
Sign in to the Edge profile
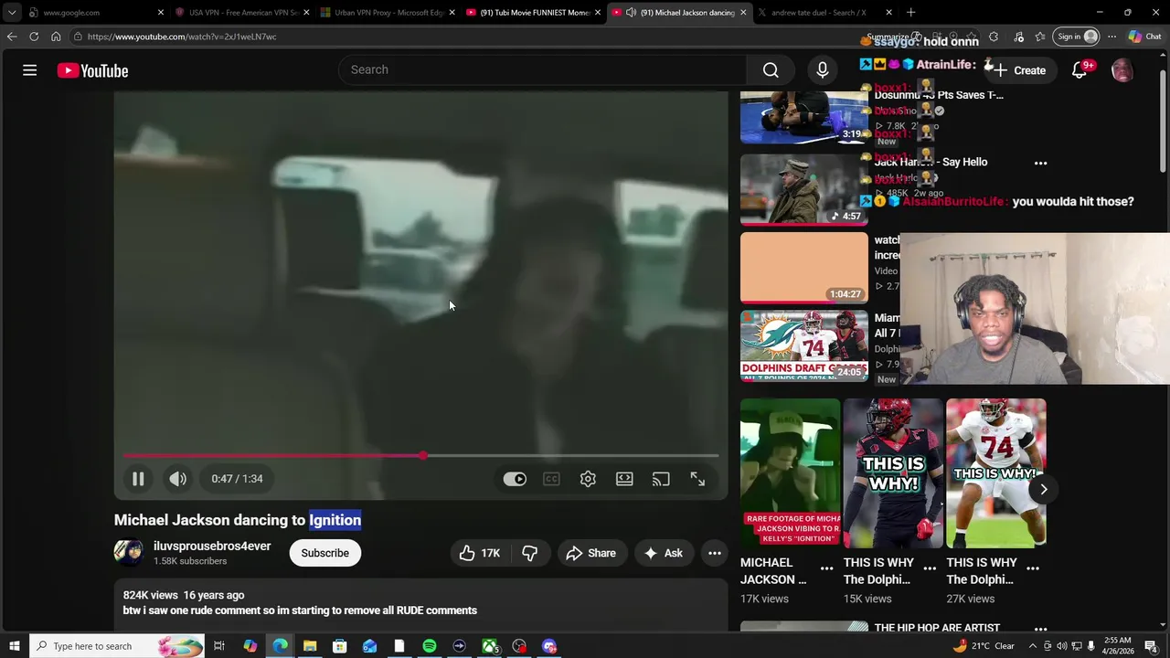coord(1075,37)
